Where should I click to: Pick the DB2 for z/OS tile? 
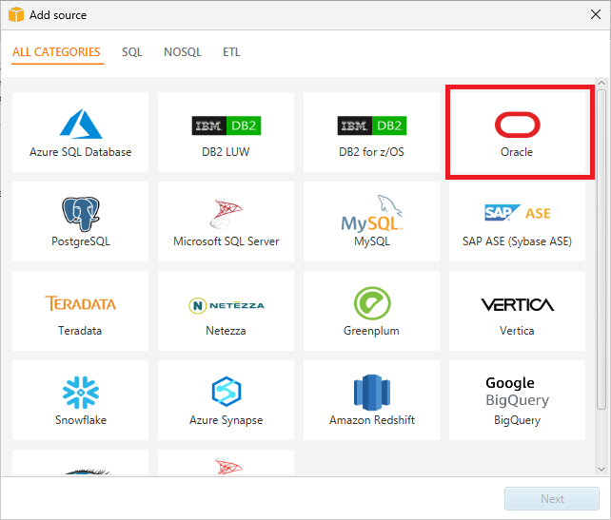click(372, 132)
